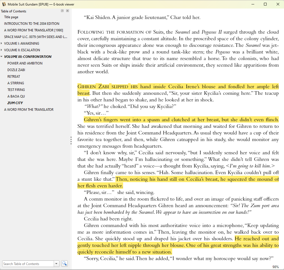
Task: Click the Table of Contents panel title
Action: pyautogui.click(x=13, y=11)
